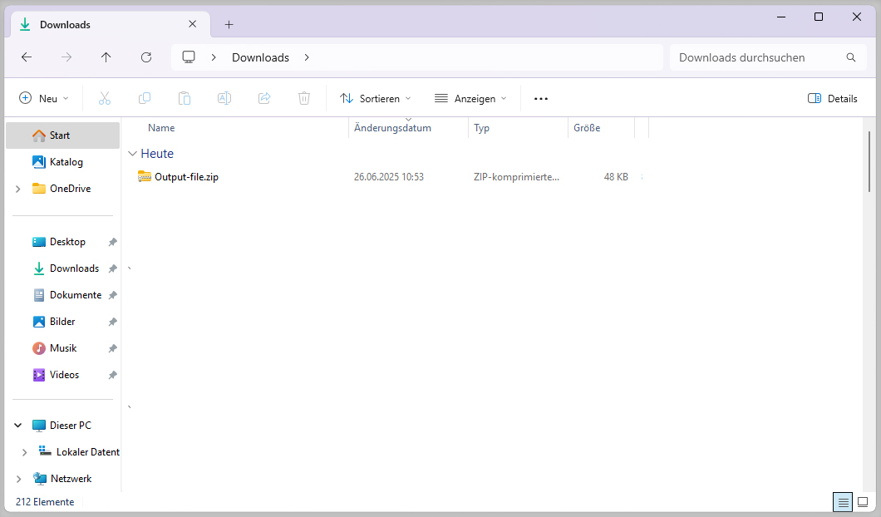Switch to large thumbnails view icon
The width and height of the screenshot is (881, 517).
point(863,502)
